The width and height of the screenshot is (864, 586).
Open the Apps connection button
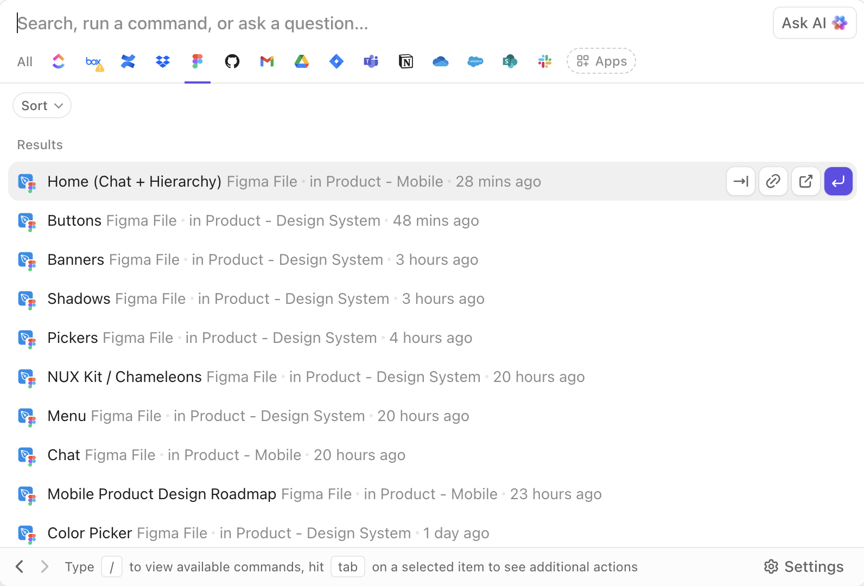601,61
